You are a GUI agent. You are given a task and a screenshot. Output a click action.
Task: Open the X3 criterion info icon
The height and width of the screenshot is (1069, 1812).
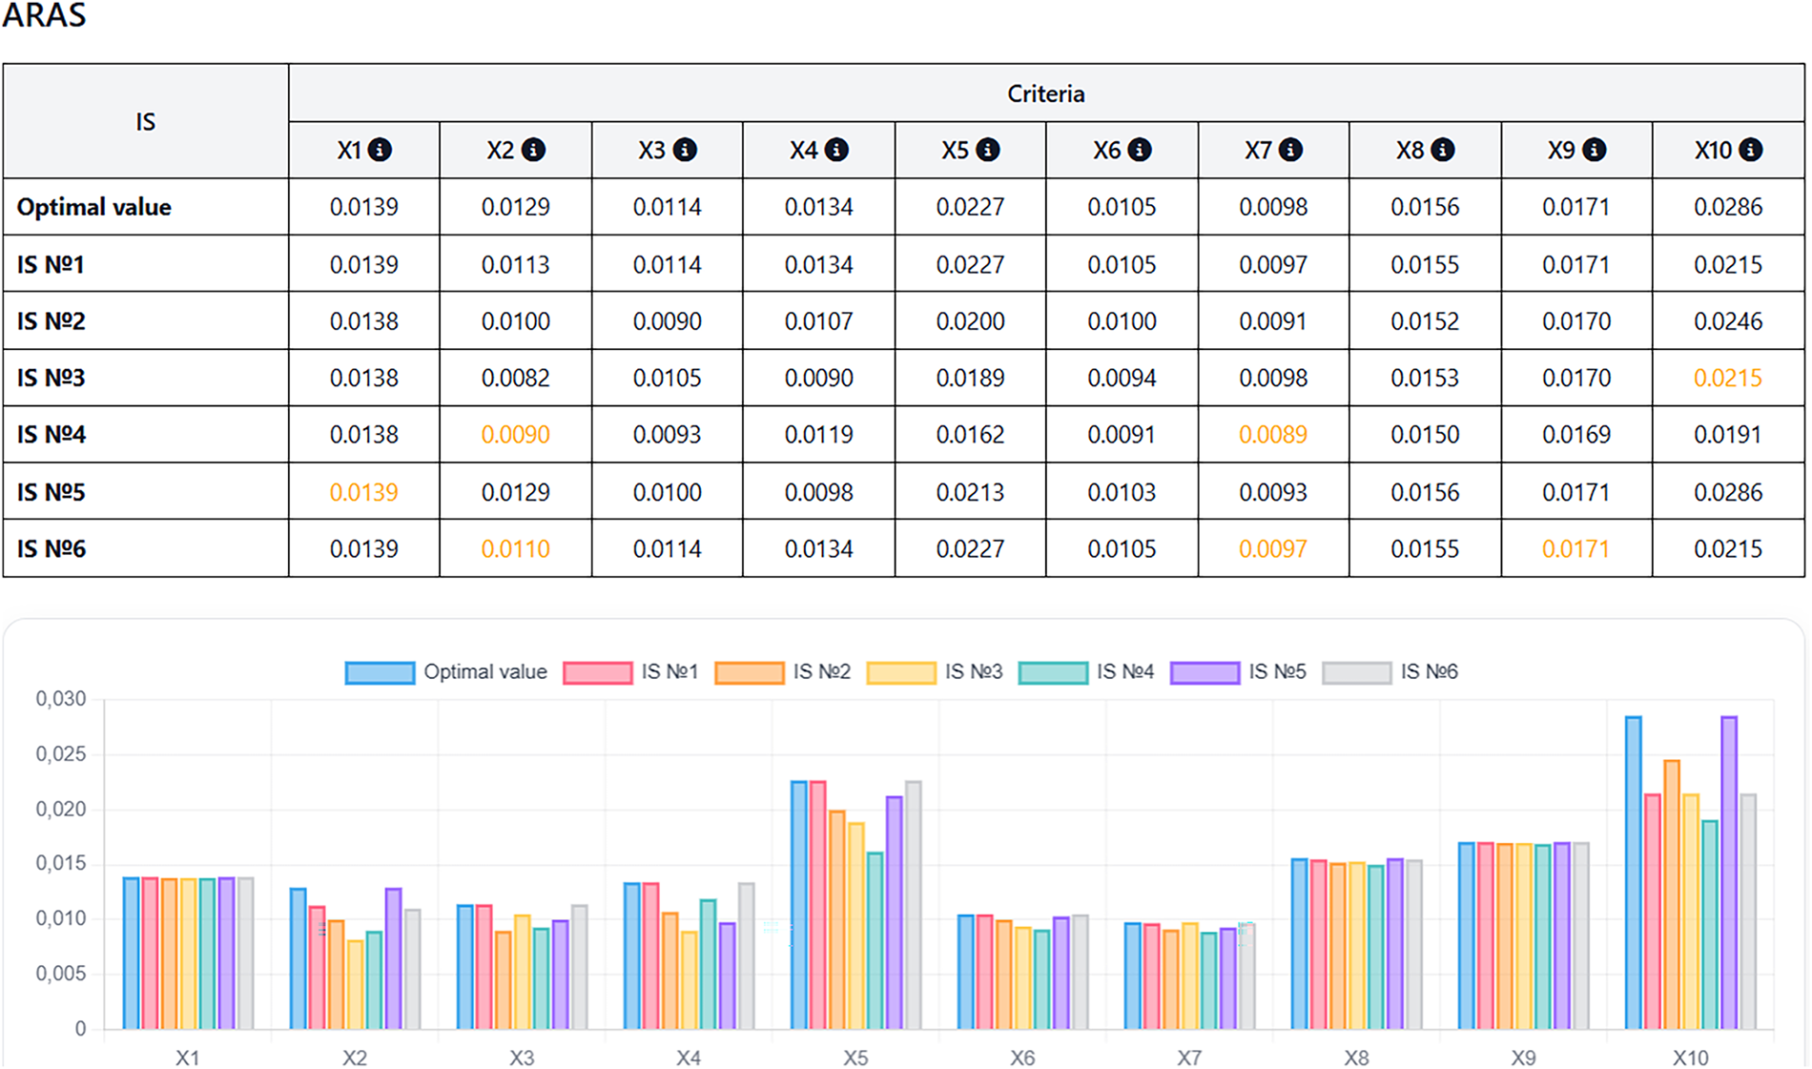[x=685, y=150]
